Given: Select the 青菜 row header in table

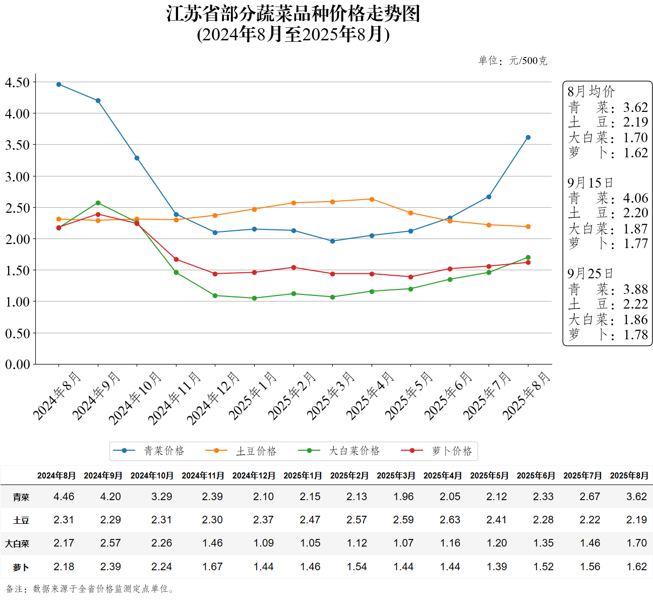Looking at the screenshot, I should pos(21,497).
